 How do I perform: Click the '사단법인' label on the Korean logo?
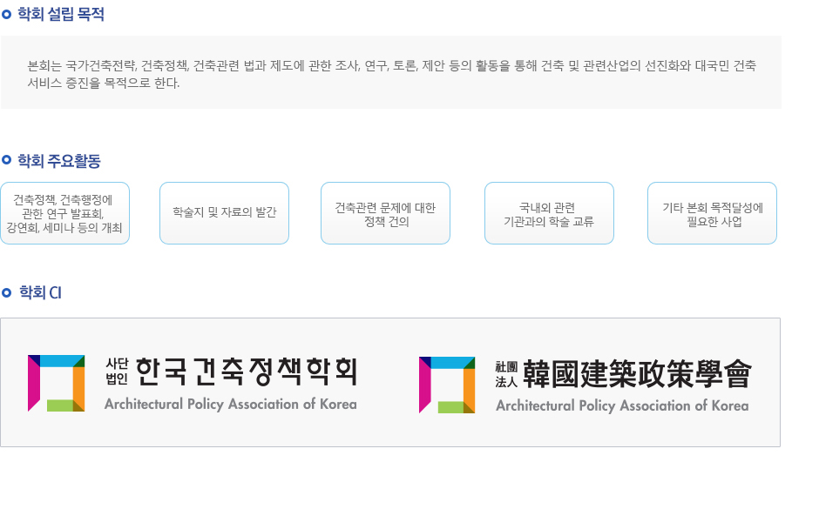117,372
